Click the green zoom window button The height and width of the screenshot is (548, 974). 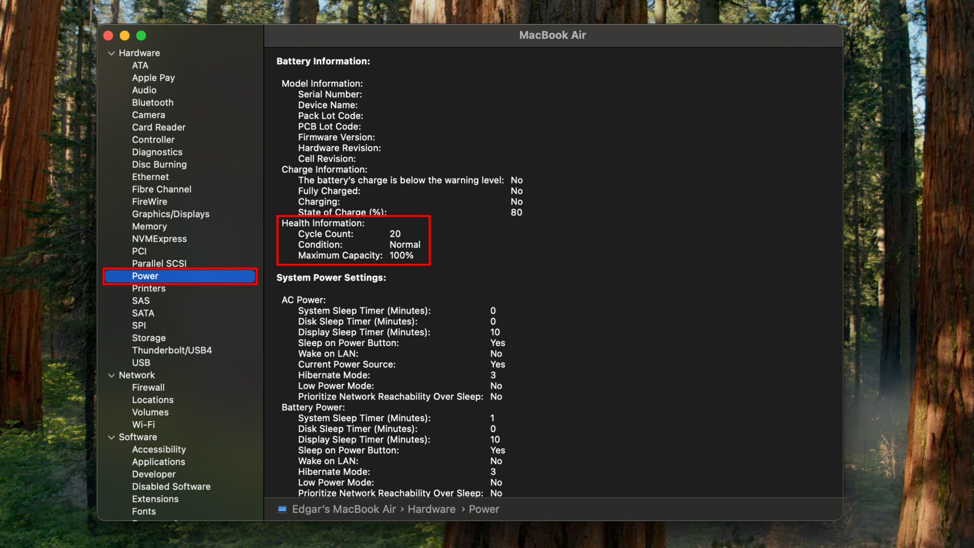(x=142, y=36)
